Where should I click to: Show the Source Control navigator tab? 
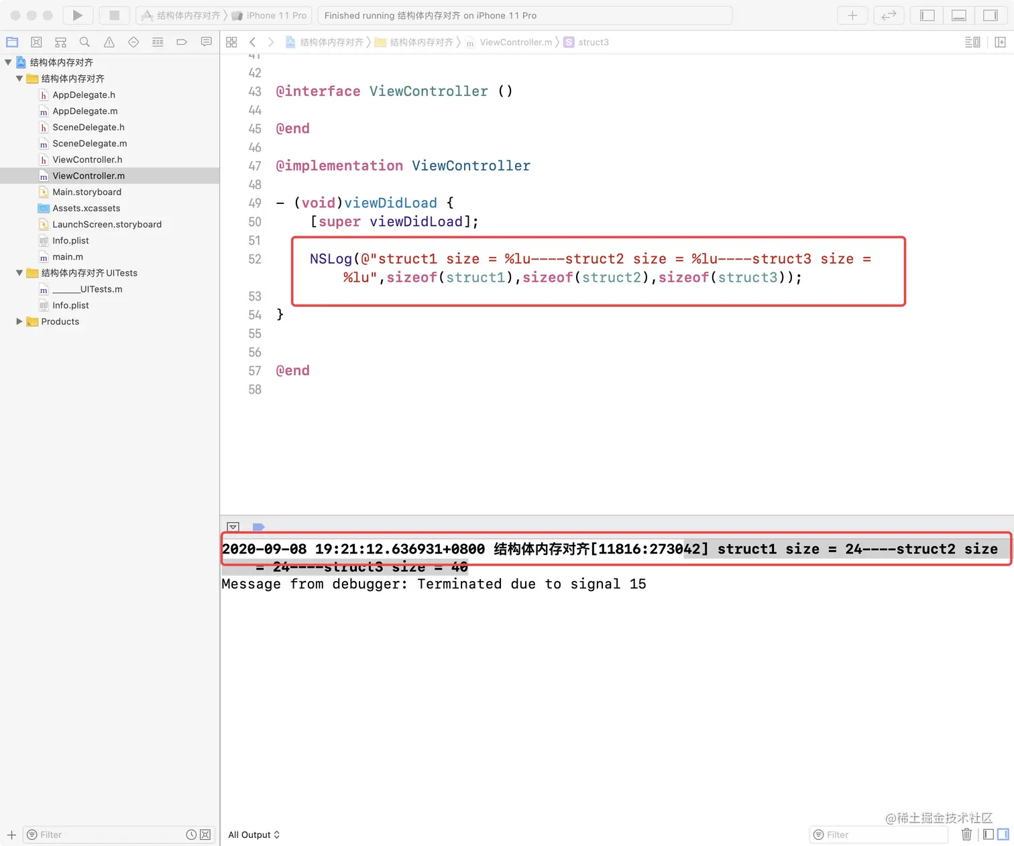click(36, 42)
